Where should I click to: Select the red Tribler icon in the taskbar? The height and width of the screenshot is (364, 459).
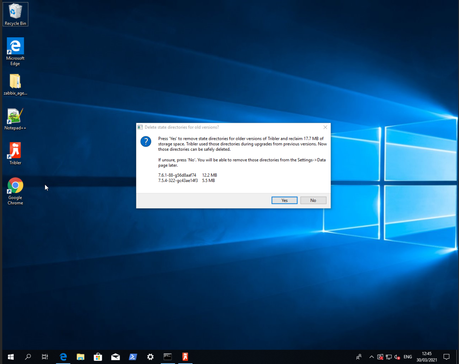pos(185,356)
